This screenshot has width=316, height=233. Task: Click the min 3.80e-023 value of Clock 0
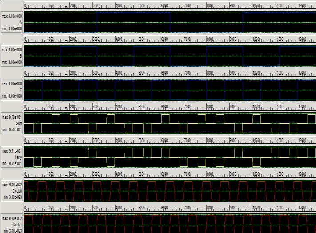(12, 197)
